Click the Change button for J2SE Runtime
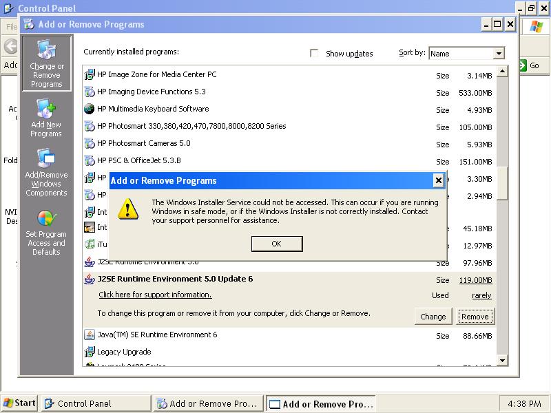 coord(433,317)
